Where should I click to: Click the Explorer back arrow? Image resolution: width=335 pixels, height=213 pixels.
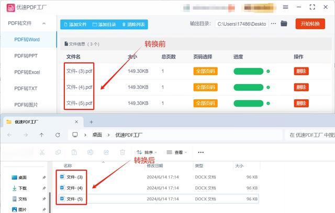9,135
